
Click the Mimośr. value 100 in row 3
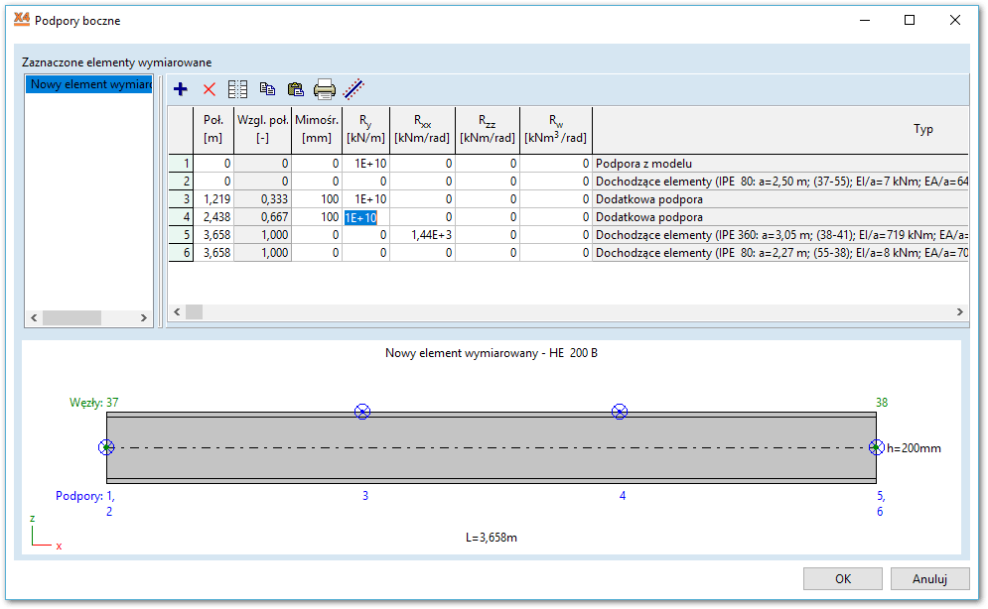coord(317,199)
